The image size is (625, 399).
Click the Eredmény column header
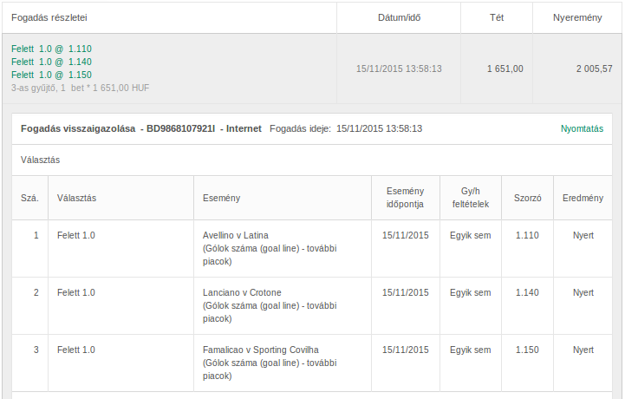[583, 198]
